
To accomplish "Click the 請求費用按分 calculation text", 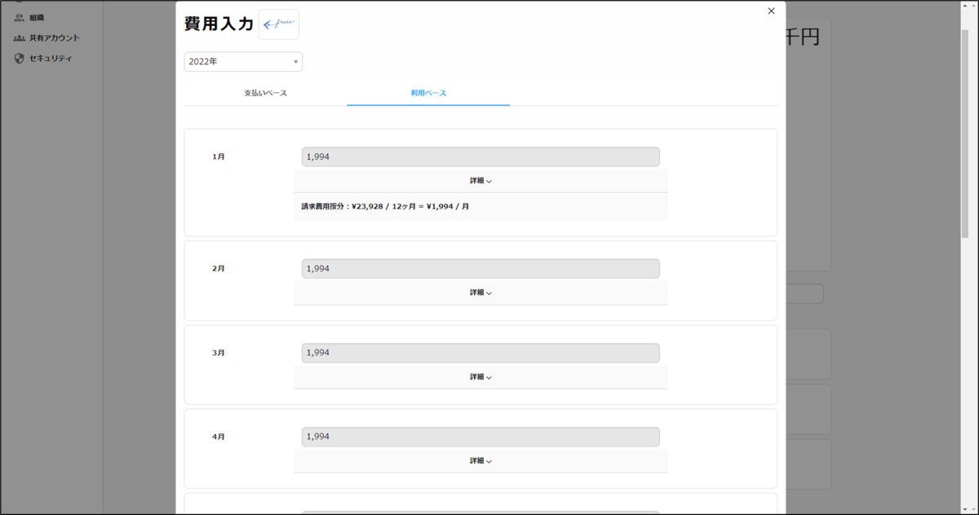I will click(x=385, y=206).
